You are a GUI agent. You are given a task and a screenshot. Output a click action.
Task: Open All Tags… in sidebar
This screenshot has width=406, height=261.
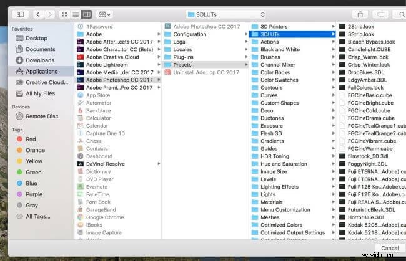[x=38, y=217]
